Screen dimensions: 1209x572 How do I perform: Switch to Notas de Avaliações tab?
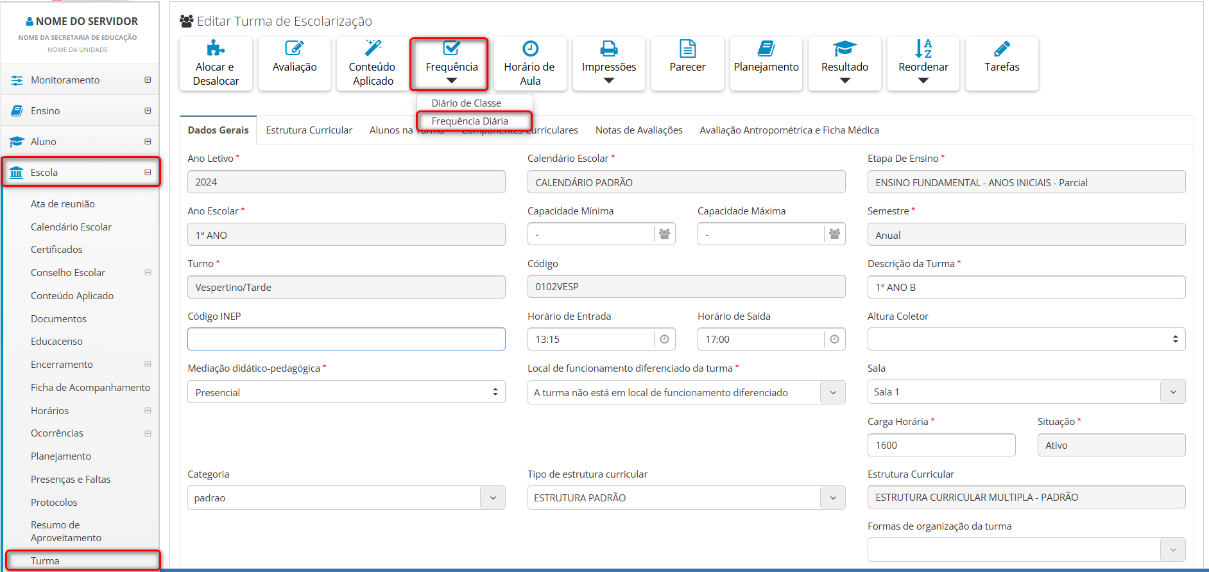point(639,130)
